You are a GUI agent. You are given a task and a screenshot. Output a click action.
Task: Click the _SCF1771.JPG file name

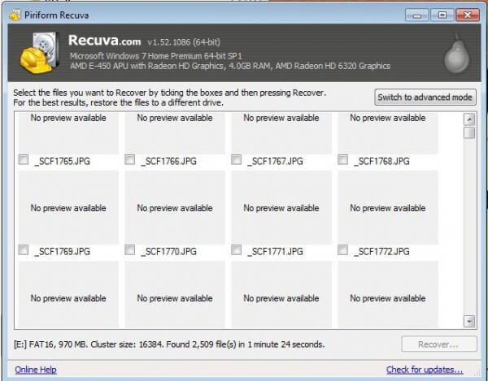tap(275, 251)
